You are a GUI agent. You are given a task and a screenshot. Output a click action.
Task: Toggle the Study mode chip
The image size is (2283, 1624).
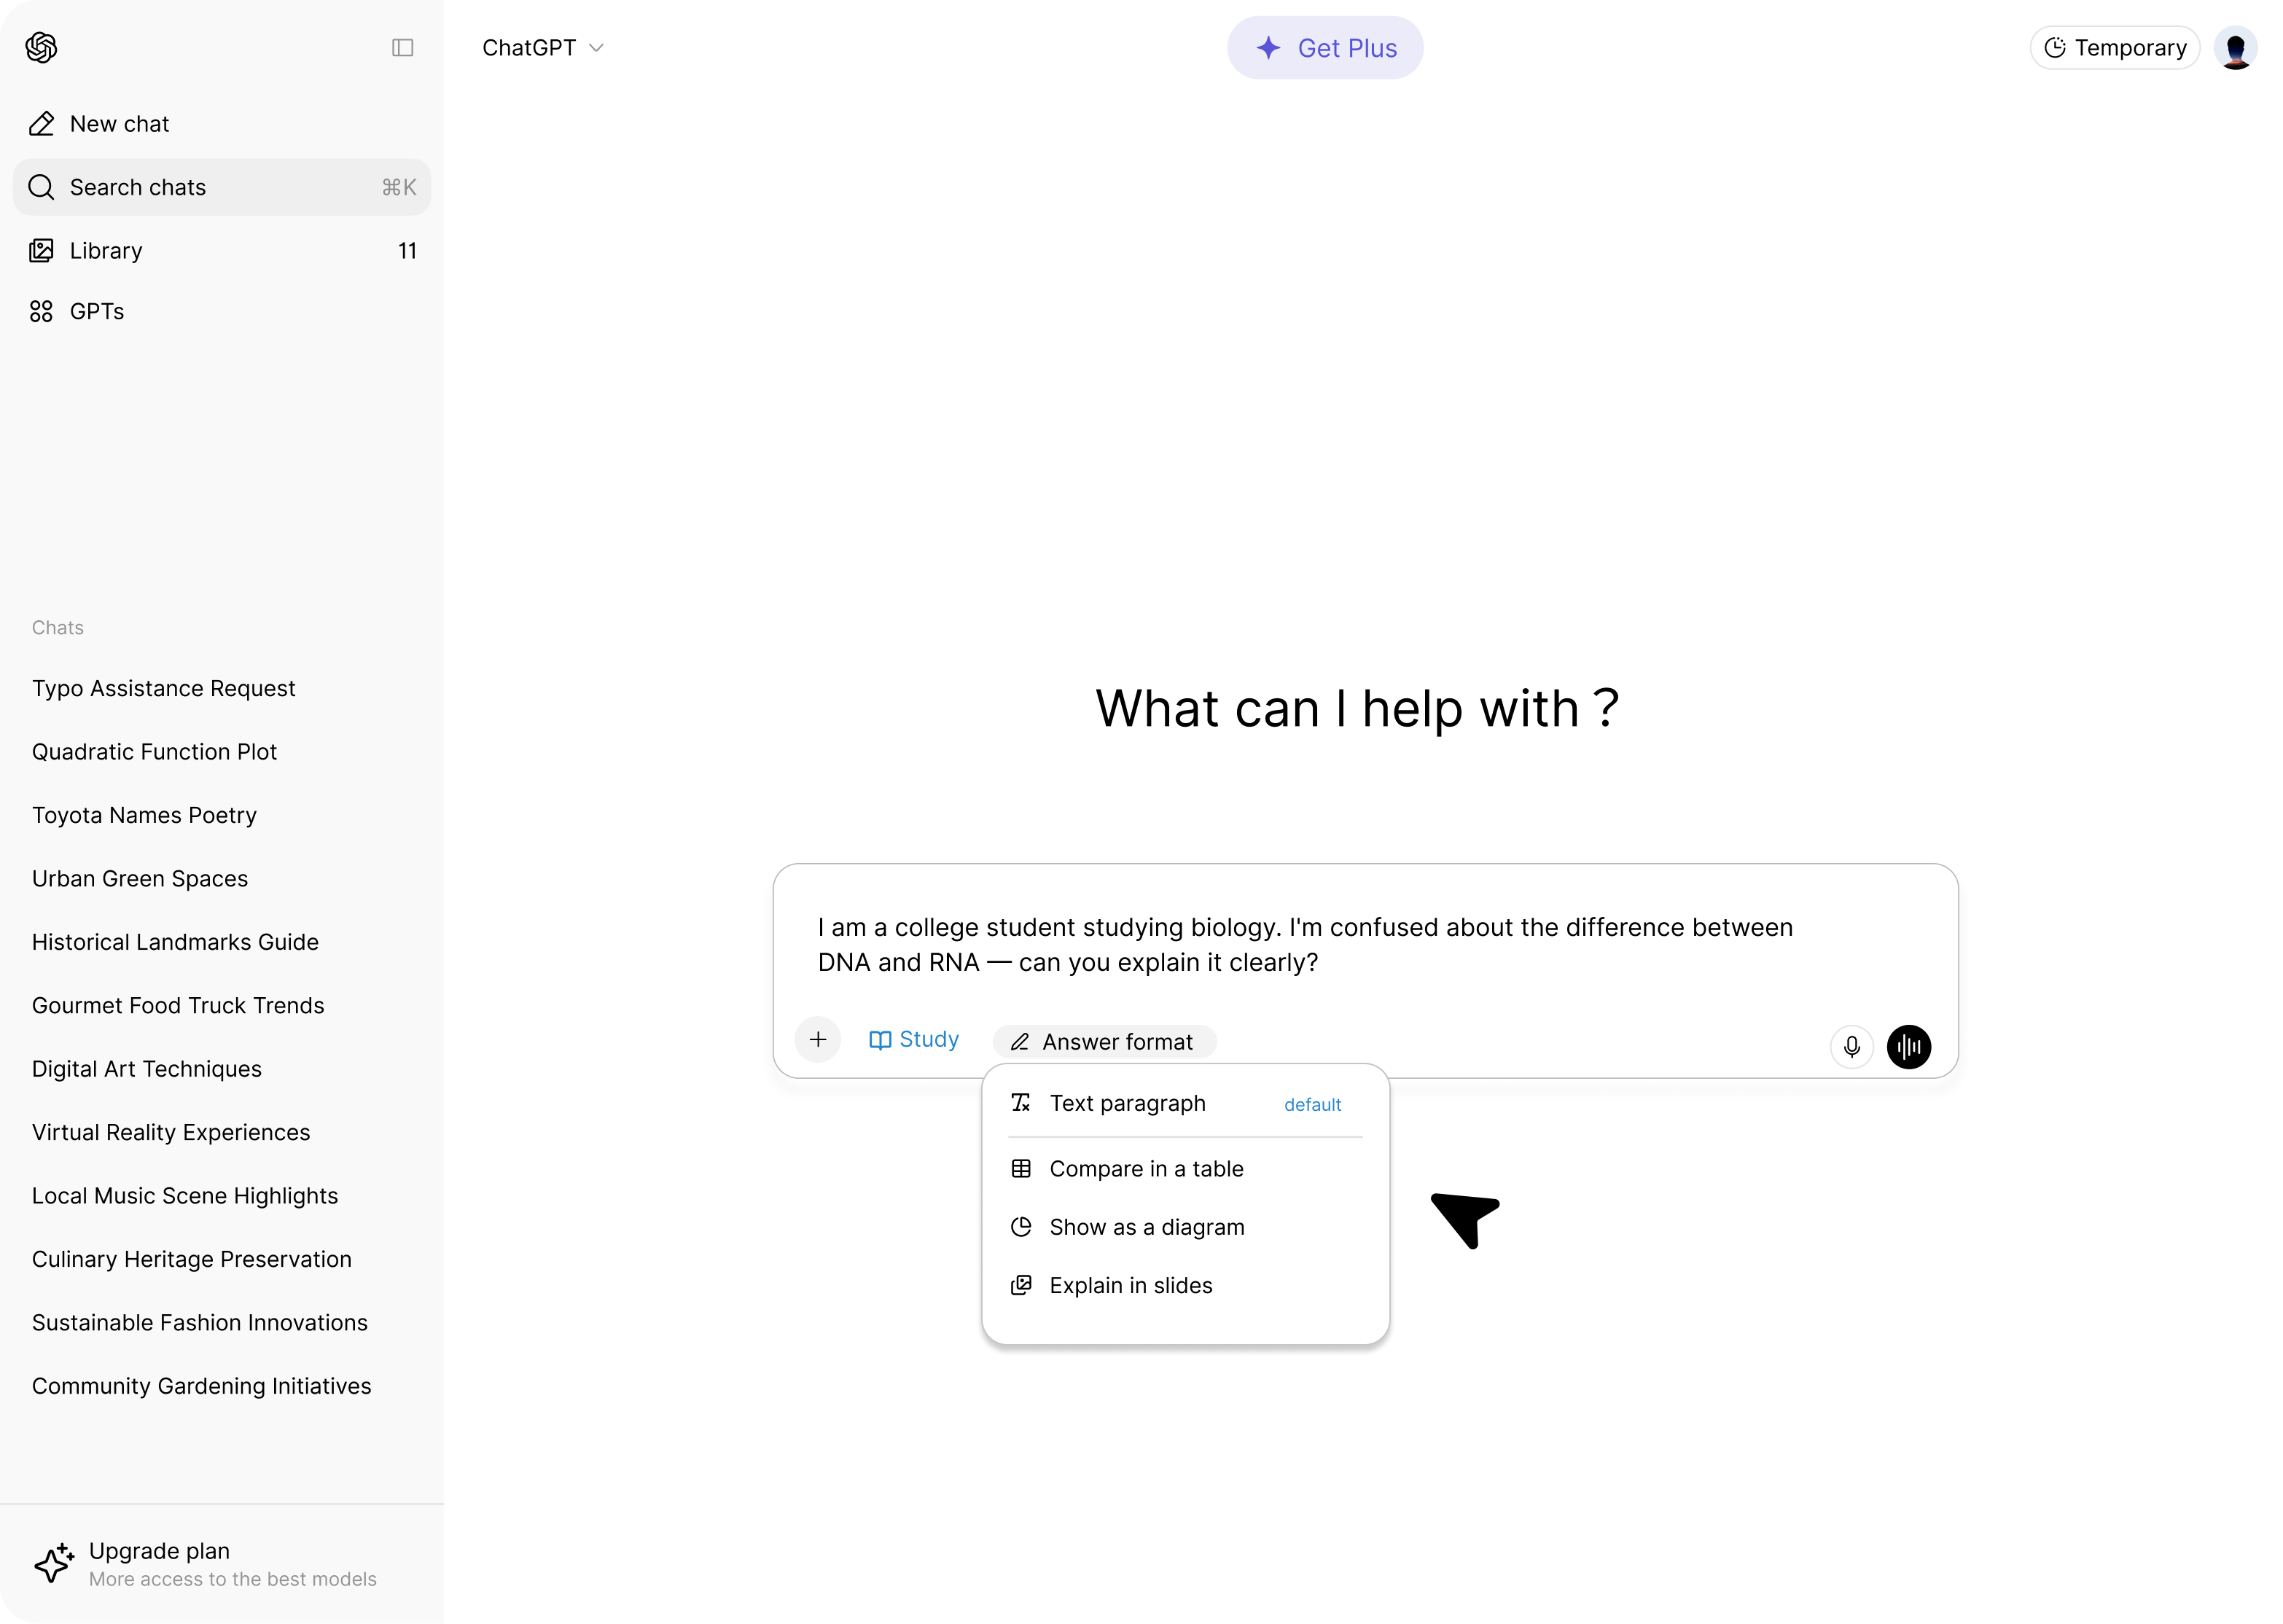[x=914, y=1040]
